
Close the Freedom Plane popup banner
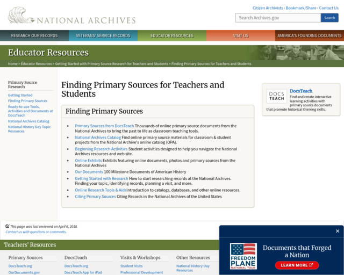pos(338,231)
